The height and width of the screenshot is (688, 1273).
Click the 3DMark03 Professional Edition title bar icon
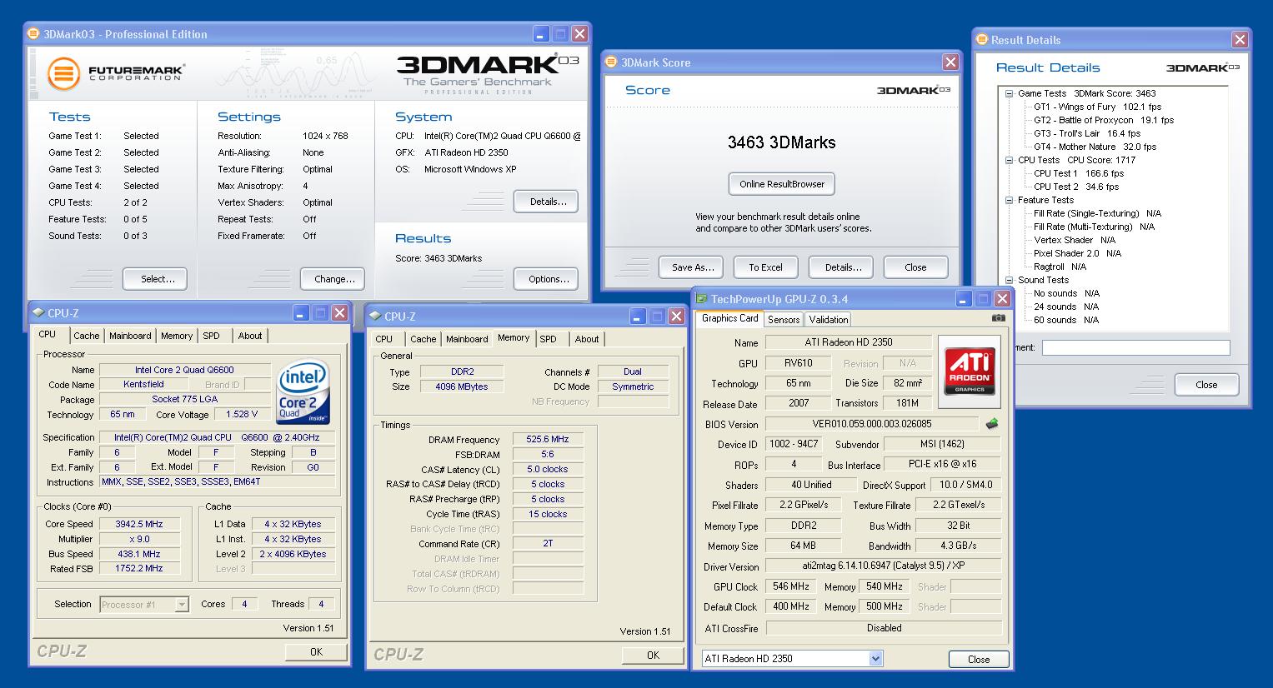coord(33,34)
